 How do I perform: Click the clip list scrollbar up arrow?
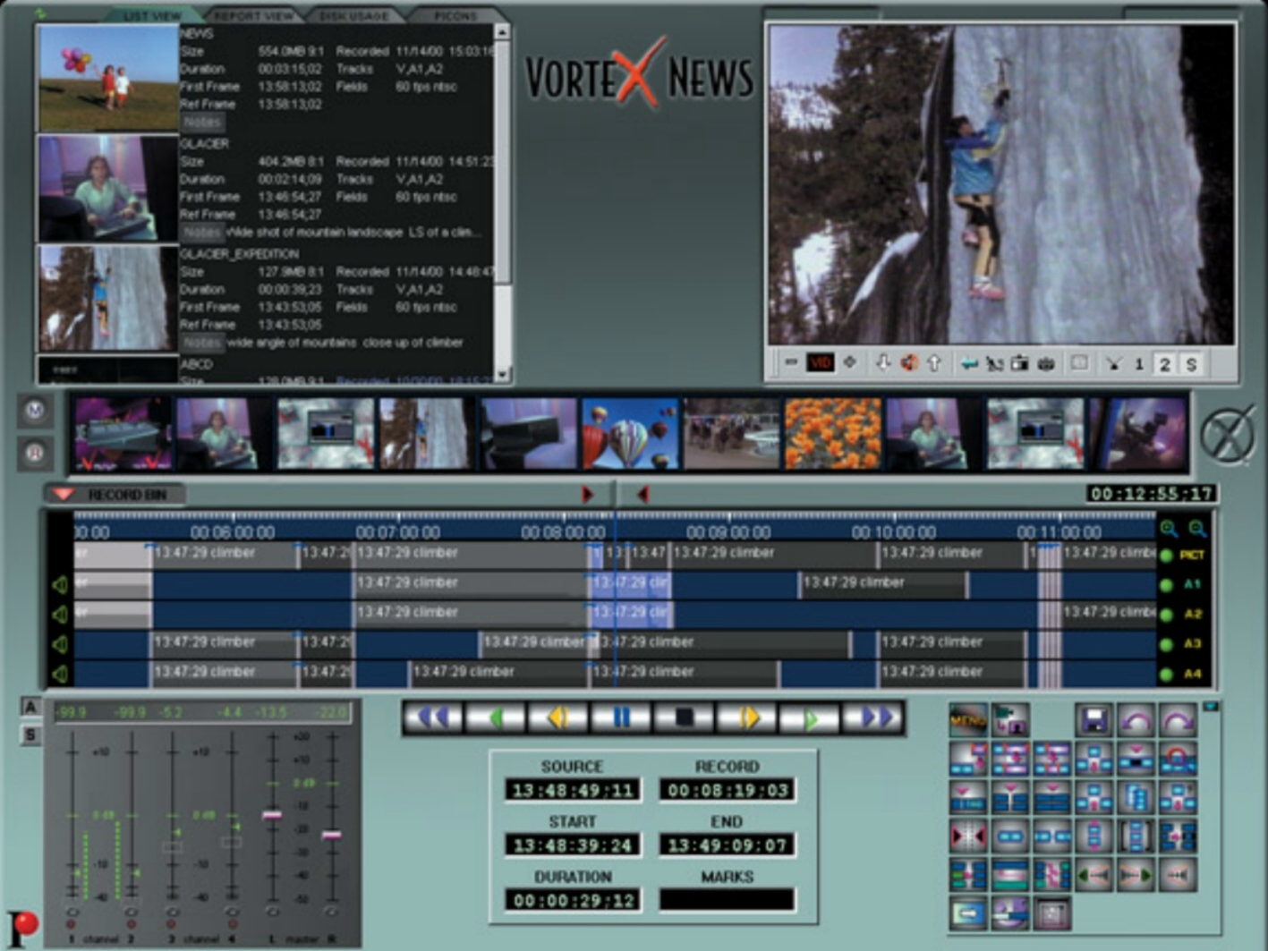tap(502, 32)
